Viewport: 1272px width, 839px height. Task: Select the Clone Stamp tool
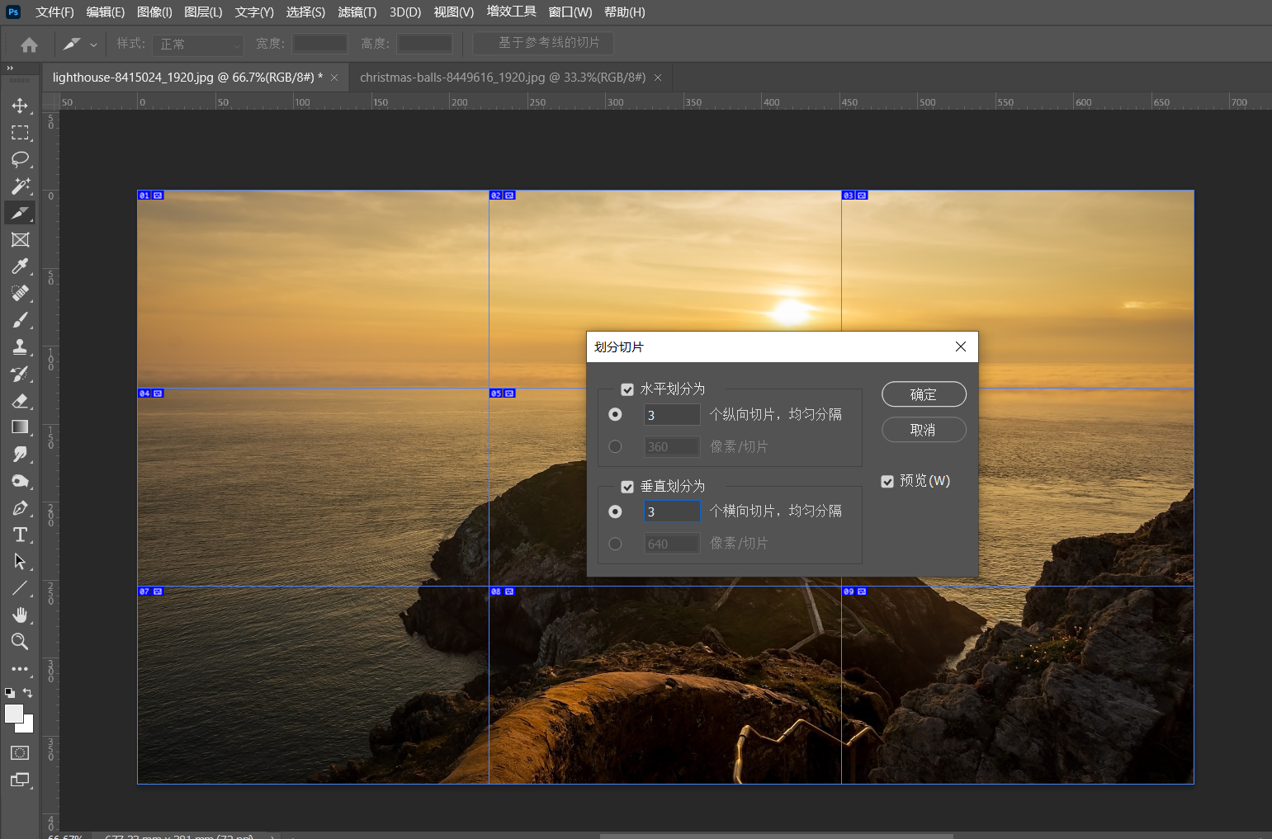tap(20, 347)
